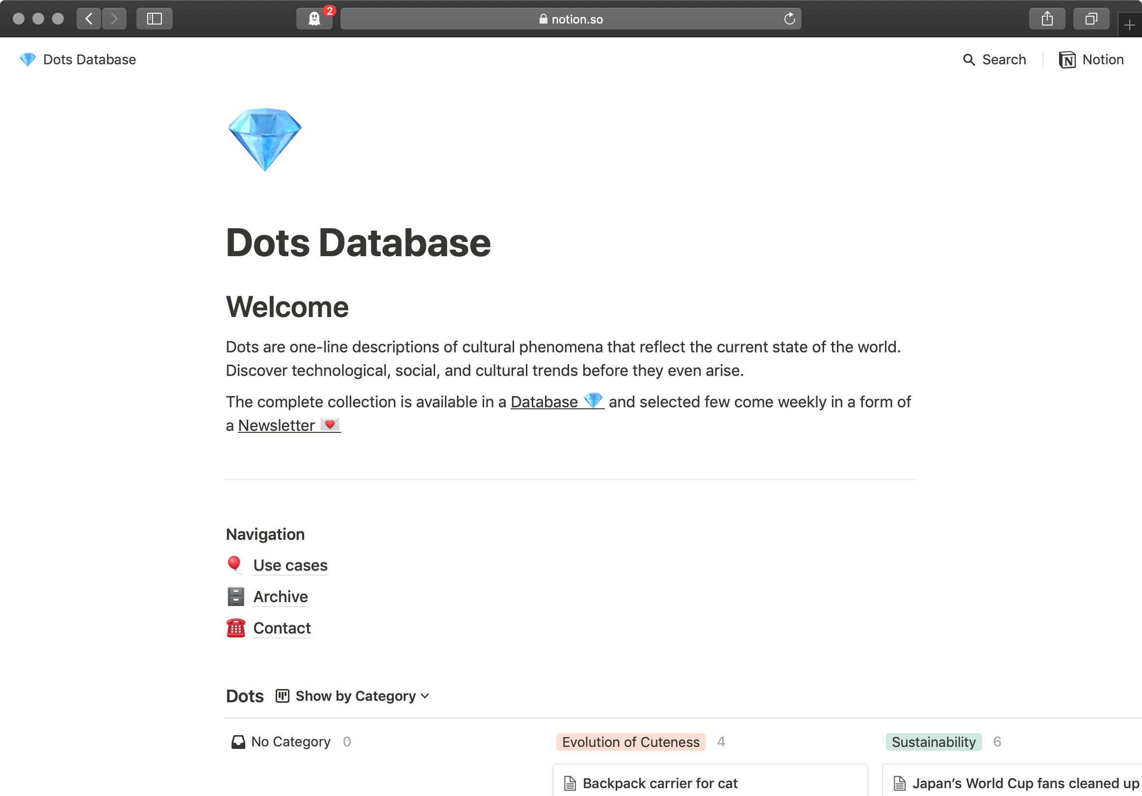Screen dimensions: 1142x796
Task: Reload the page using the refresh icon
Action: 790,19
